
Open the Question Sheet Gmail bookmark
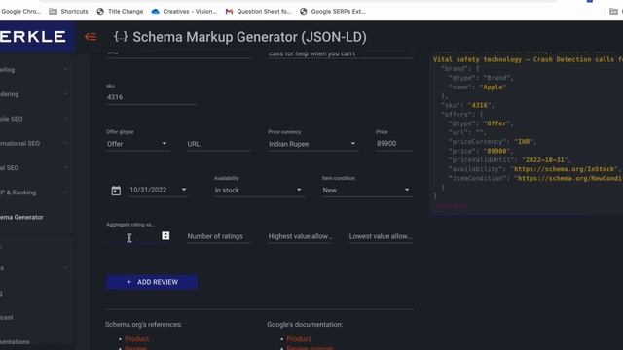(258, 11)
